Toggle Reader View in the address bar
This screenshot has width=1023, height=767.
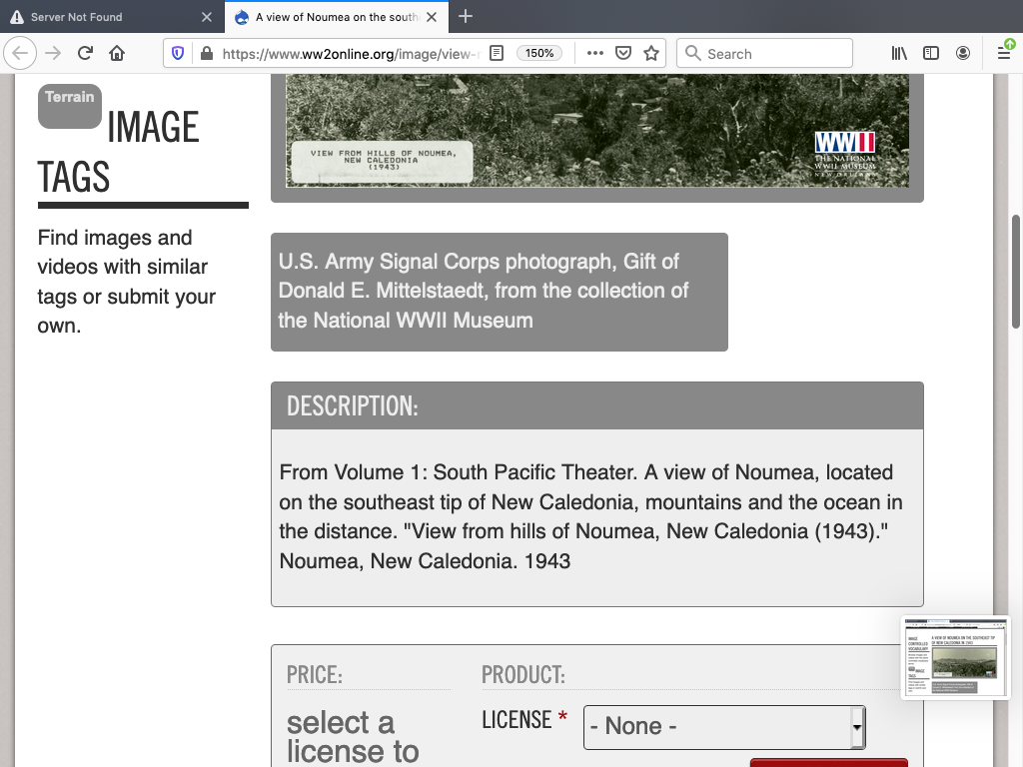point(497,54)
